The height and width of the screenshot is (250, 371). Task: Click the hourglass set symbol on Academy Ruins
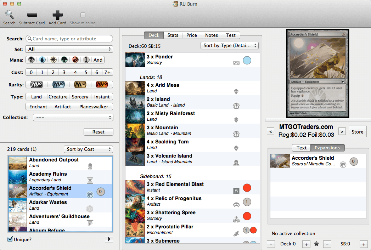tap(90, 181)
